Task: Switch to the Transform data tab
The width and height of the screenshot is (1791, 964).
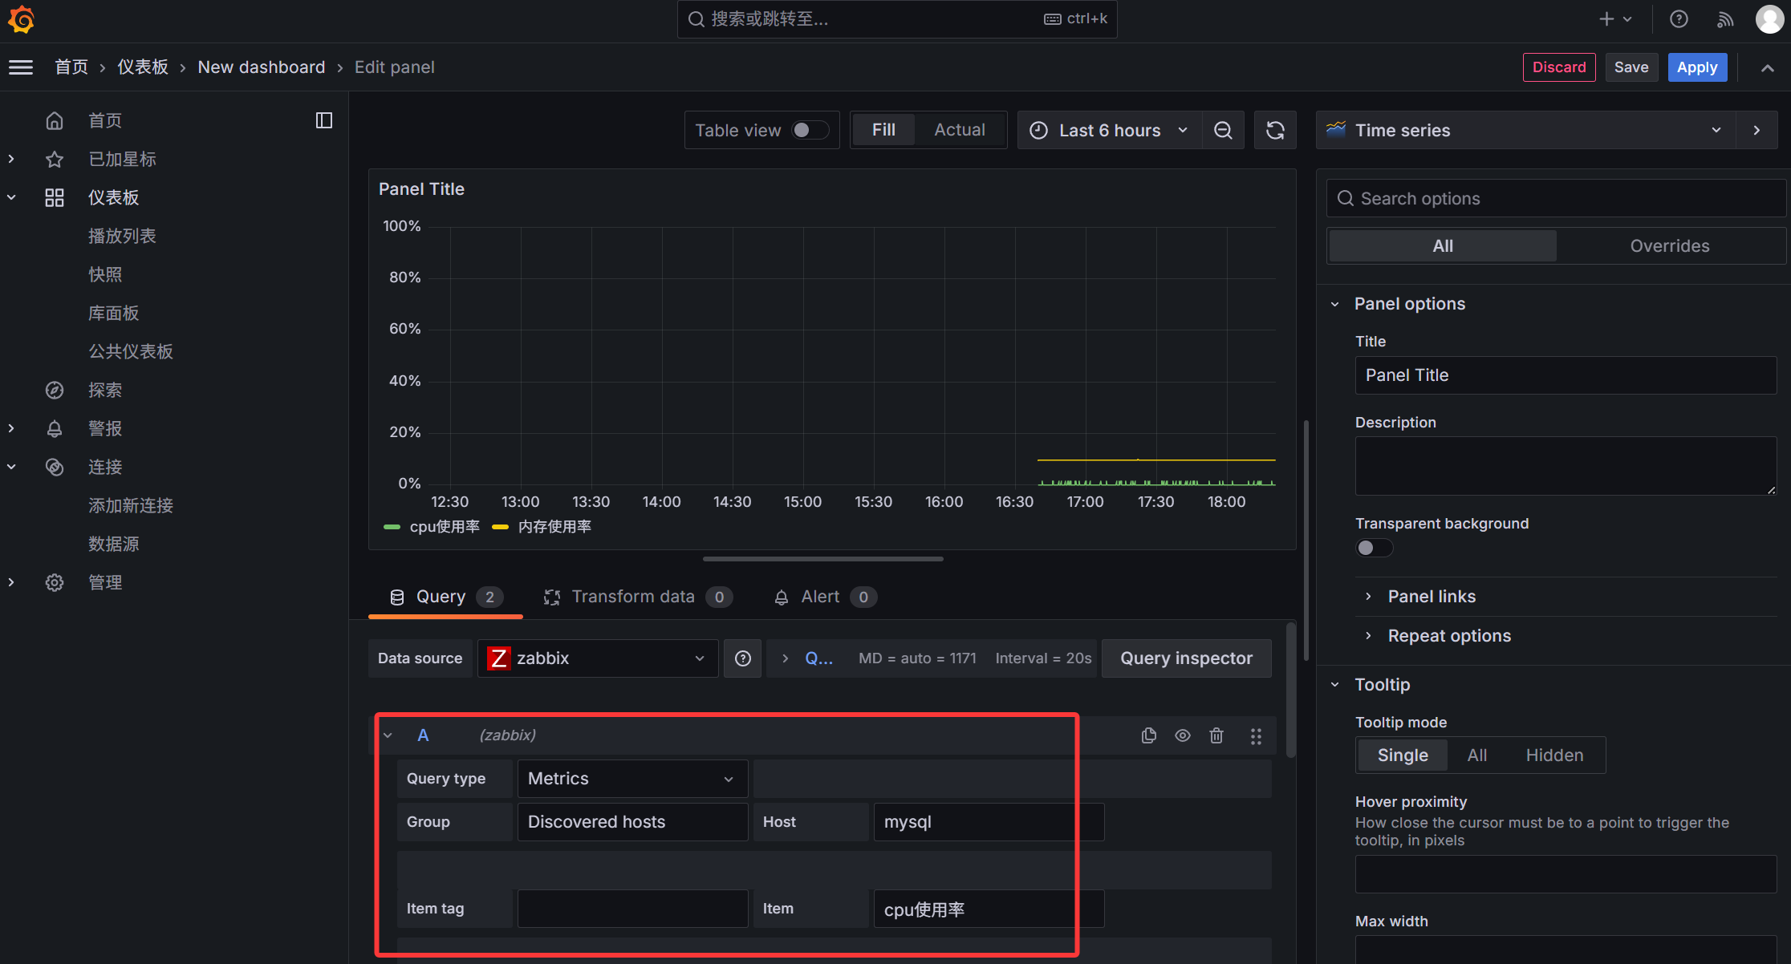Action: pos(632,597)
